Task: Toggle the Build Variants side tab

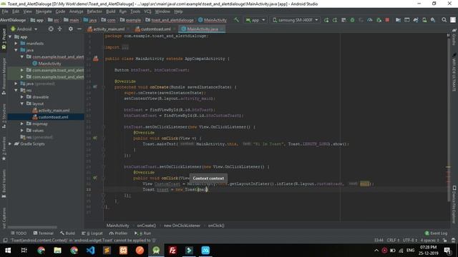Action: [x=4, y=184]
